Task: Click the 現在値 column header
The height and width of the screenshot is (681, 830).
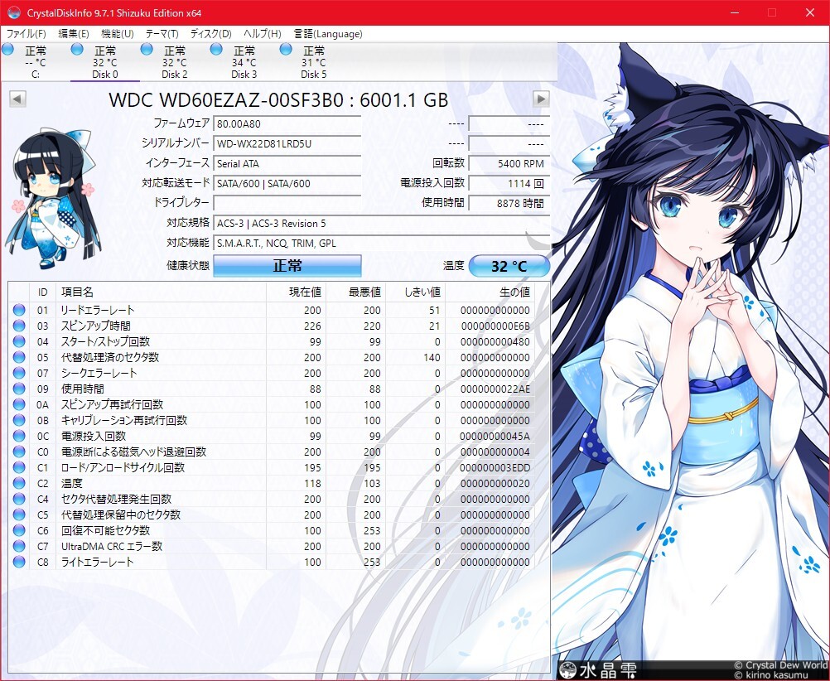Action: tap(296, 292)
